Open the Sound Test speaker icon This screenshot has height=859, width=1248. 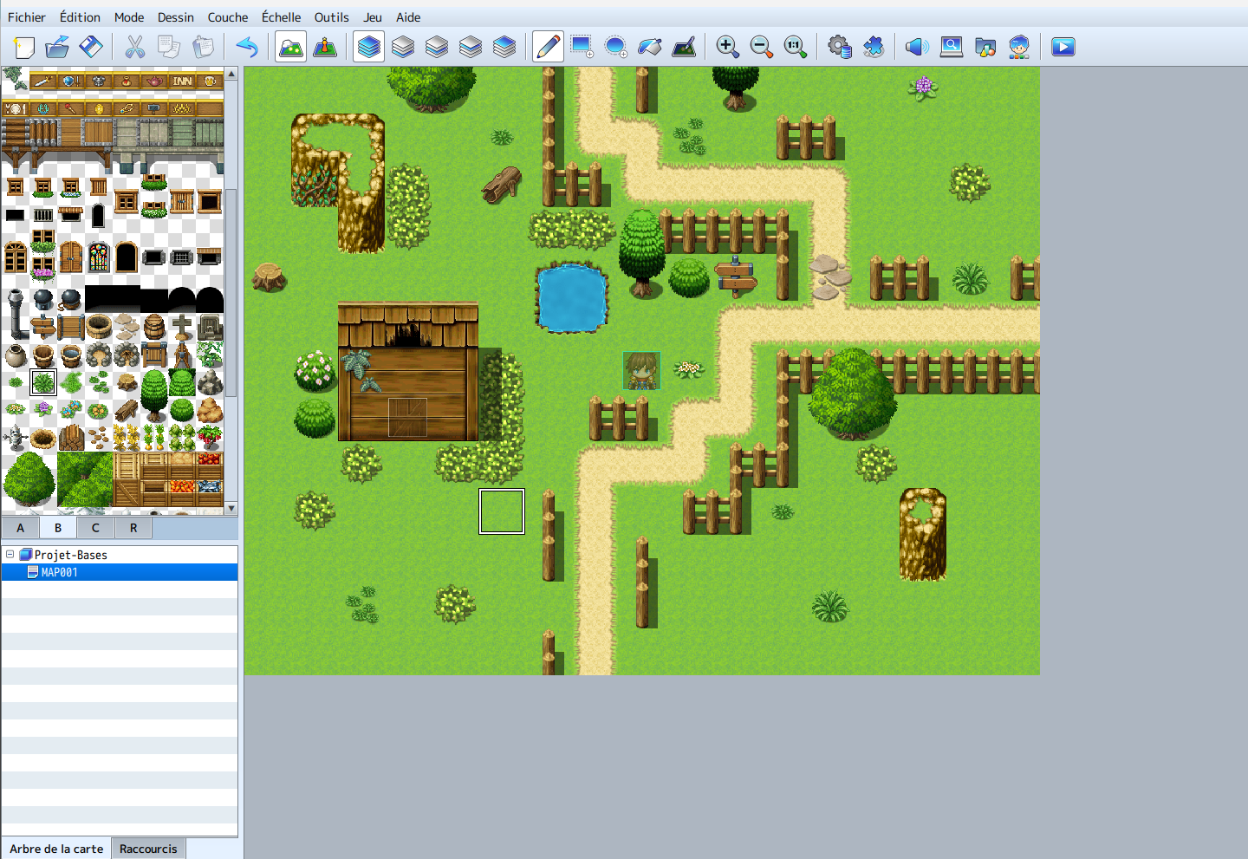coord(916,47)
